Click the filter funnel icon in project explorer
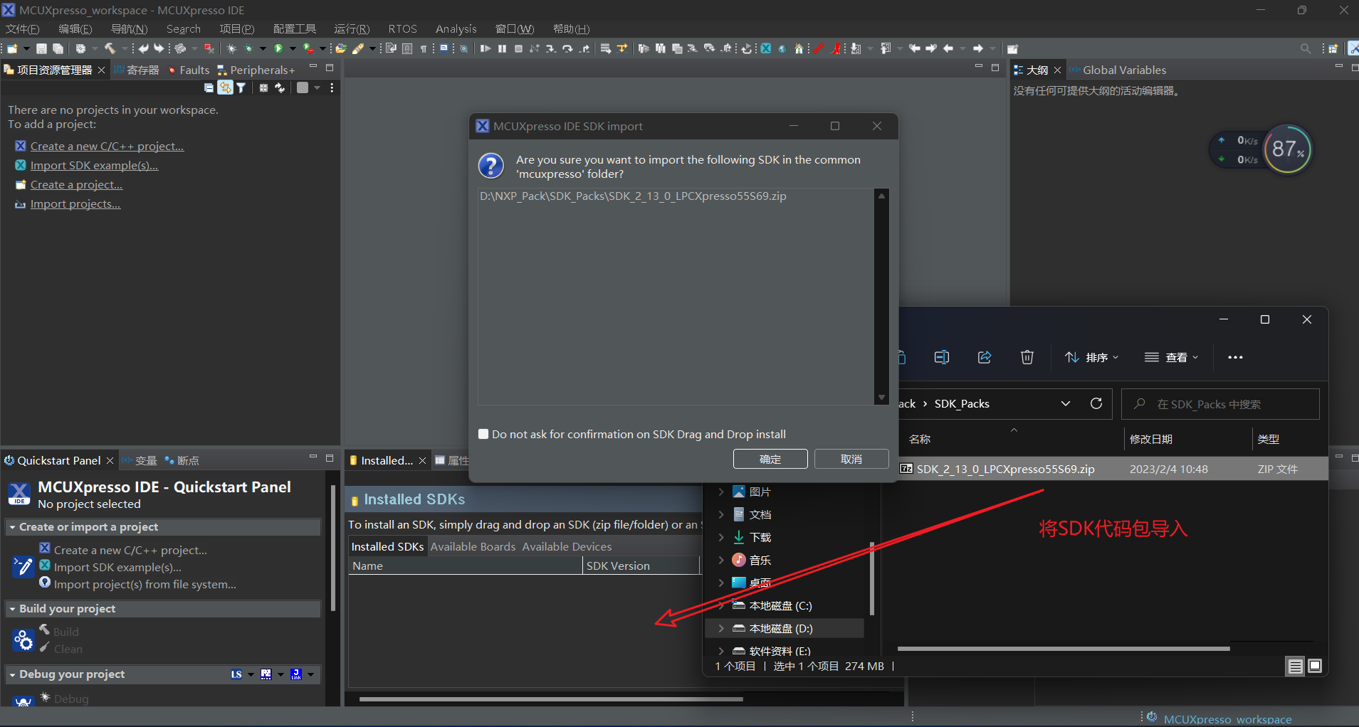Screen dimensions: 1359x727 (241, 87)
